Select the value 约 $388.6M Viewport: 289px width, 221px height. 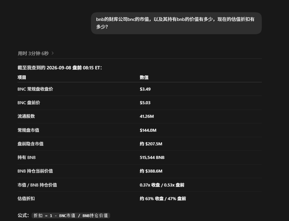[x=151, y=171]
